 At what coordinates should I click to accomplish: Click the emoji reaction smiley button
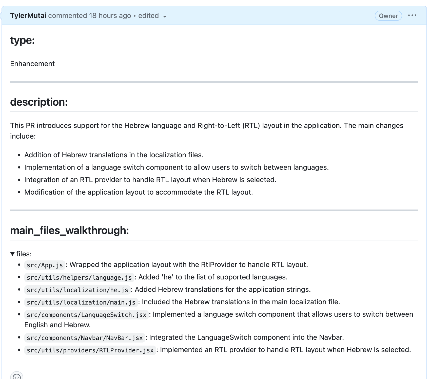[x=17, y=376]
